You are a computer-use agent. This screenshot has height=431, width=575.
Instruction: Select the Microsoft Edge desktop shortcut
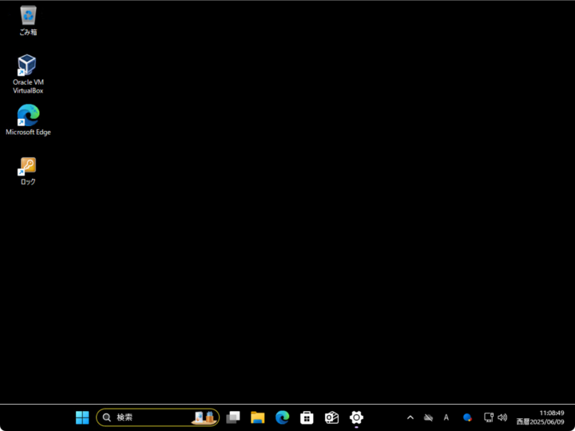click(28, 120)
